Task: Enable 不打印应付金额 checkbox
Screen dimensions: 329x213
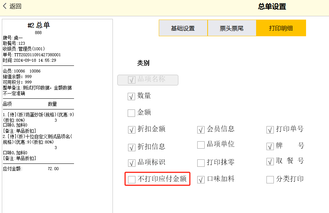Action: tap(132, 180)
